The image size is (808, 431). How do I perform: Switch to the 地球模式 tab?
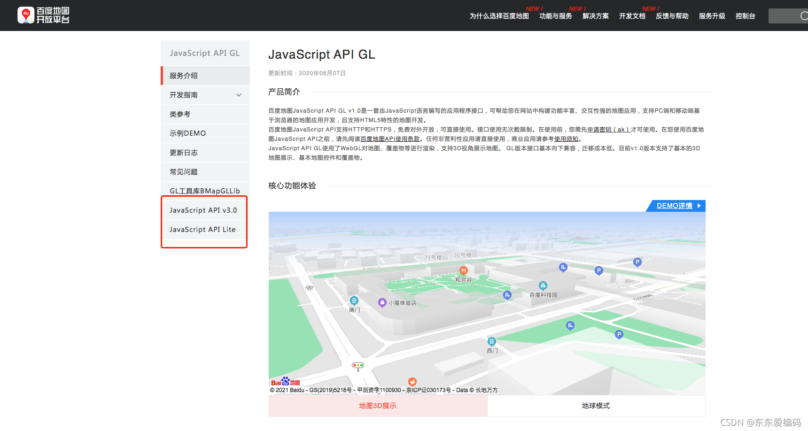point(596,406)
